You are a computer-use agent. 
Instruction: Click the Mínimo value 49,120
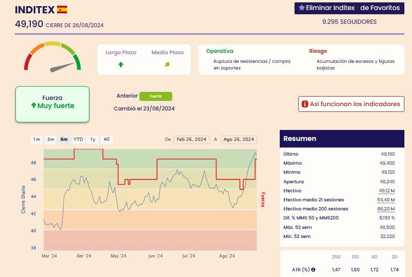click(x=388, y=172)
